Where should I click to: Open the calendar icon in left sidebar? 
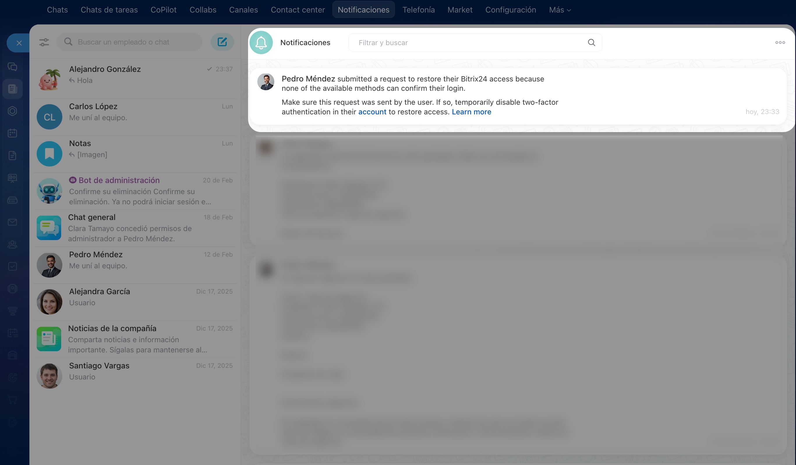(x=12, y=133)
